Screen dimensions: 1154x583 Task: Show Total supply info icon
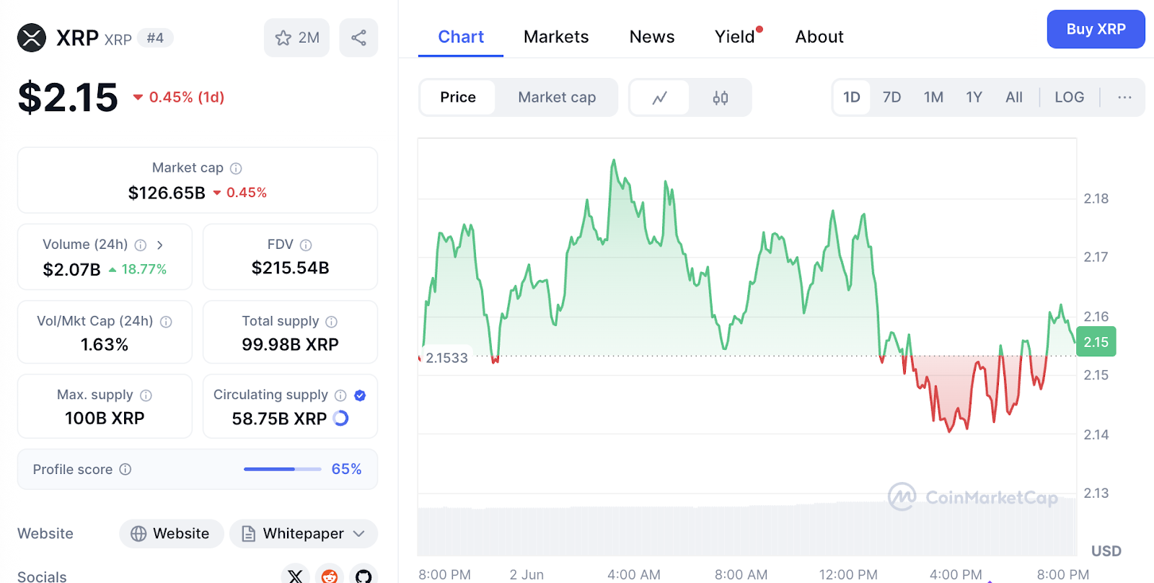tap(331, 322)
